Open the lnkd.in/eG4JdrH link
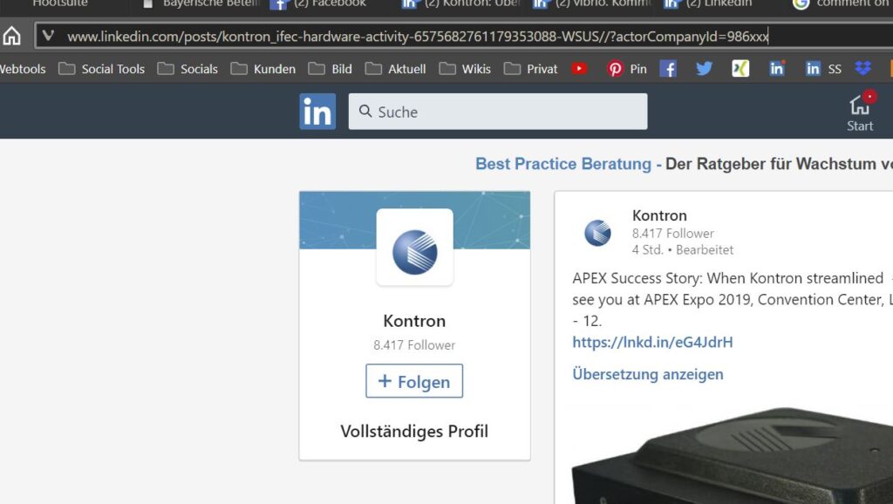This screenshot has height=504, width=893. (652, 342)
